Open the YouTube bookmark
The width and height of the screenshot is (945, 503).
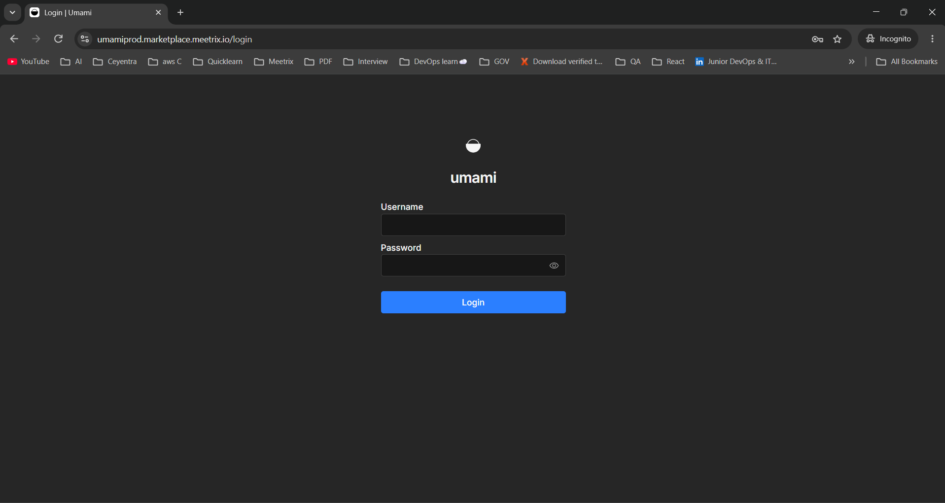pyautogui.click(x=29, y=62)
